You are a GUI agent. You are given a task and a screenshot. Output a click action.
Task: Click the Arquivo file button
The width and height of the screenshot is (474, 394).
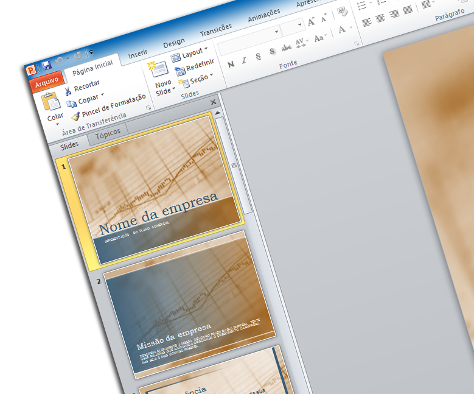(x=47, y=81)
